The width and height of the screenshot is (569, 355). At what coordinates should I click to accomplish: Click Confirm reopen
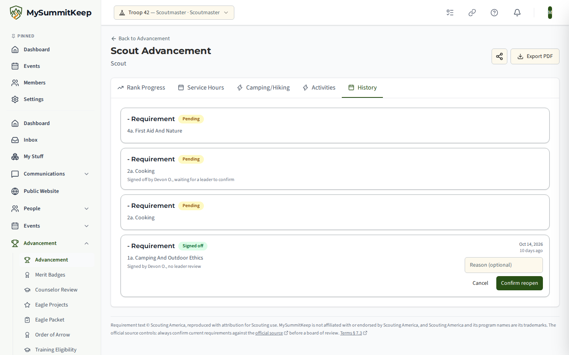(520, 283)
